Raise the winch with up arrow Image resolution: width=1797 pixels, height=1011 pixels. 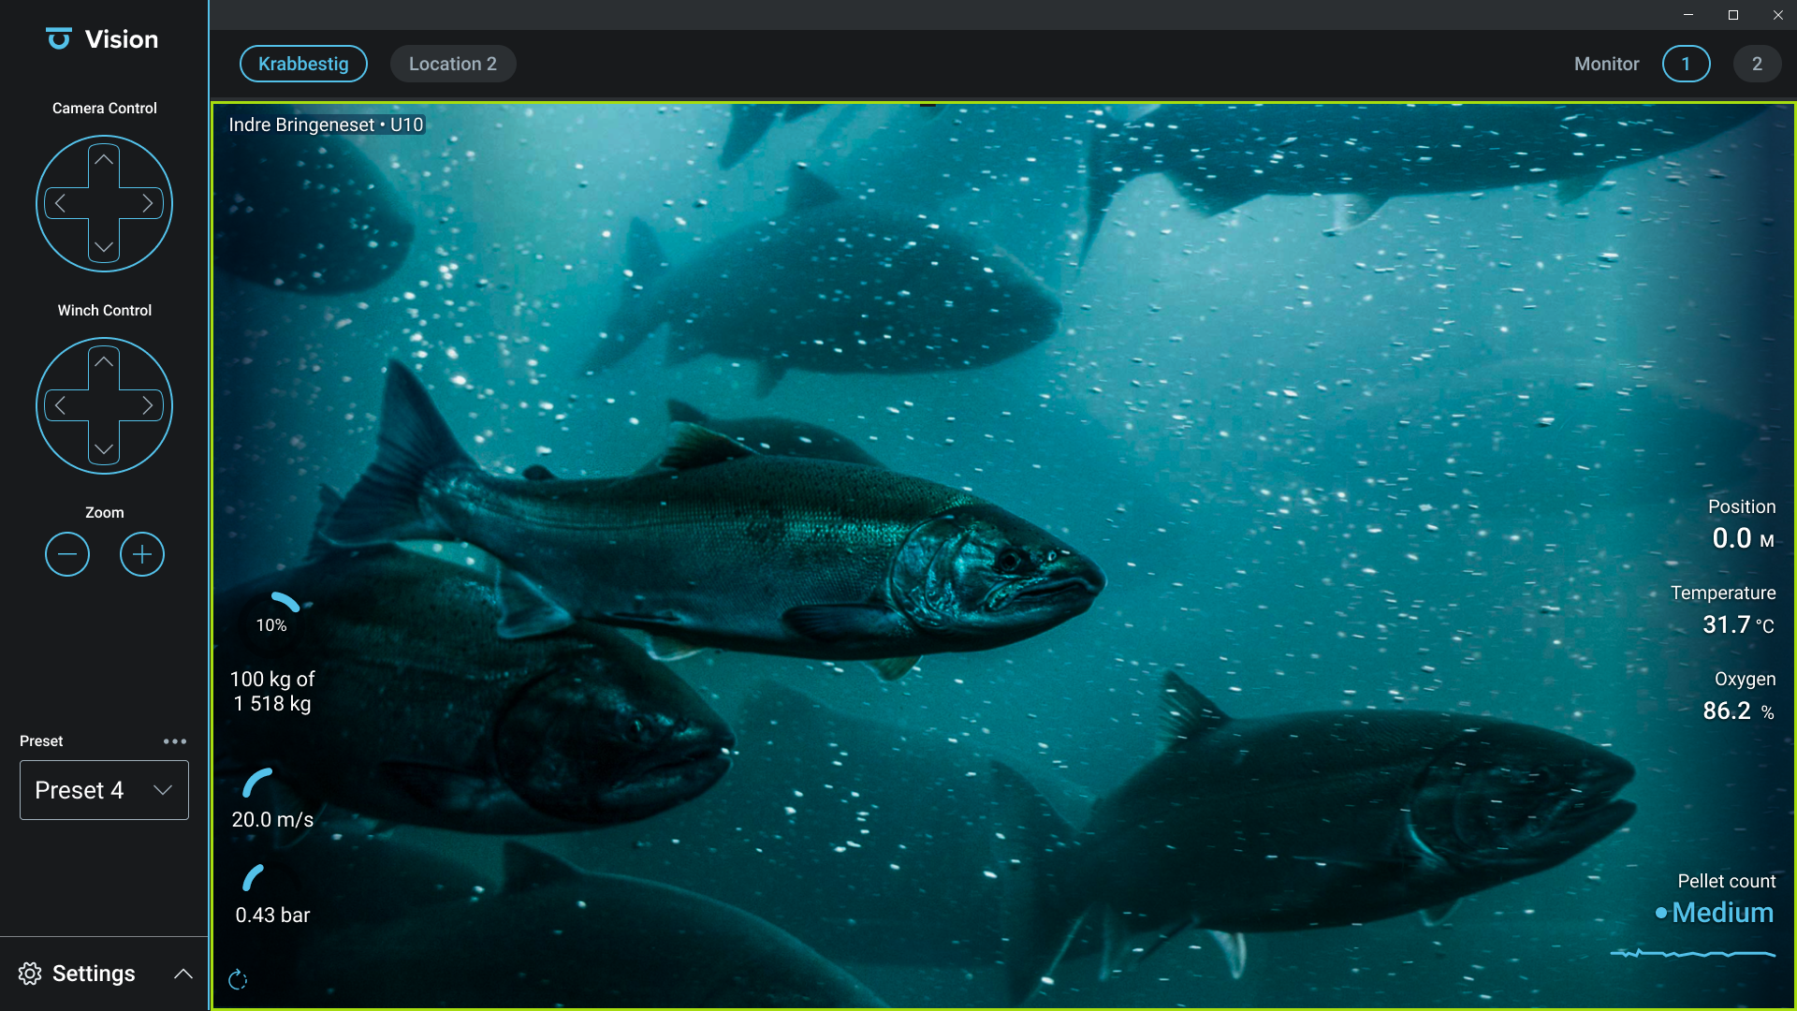coord(104,362)
